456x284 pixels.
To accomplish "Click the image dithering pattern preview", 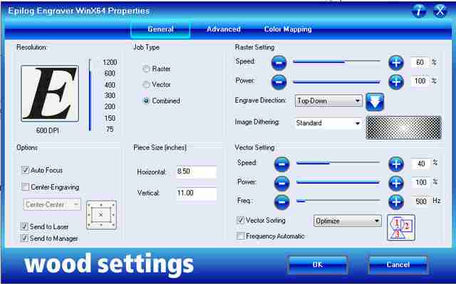I will point(404,127).
